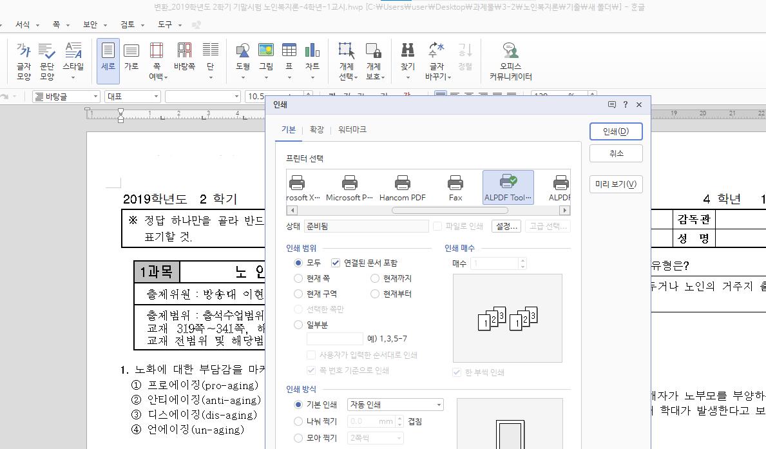
Task: Select the Microsoft X... printer icon
Action: click(297, 183)
